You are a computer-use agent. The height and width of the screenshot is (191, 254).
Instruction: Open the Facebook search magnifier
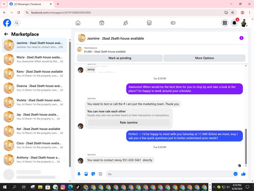(17, 23)
